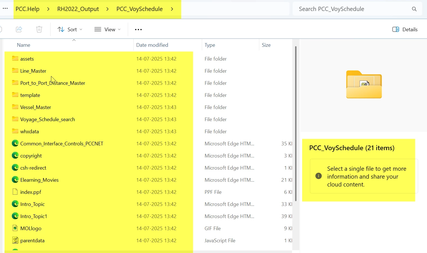Select the file name Elearning_Movies
The height and width of the screenshot is (253, 427).
click(39, 180)
